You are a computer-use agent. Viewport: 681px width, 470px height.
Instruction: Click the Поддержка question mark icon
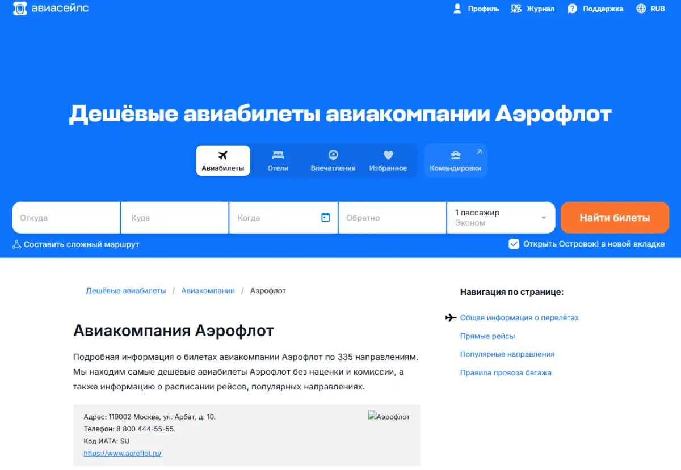click(572, 9)
